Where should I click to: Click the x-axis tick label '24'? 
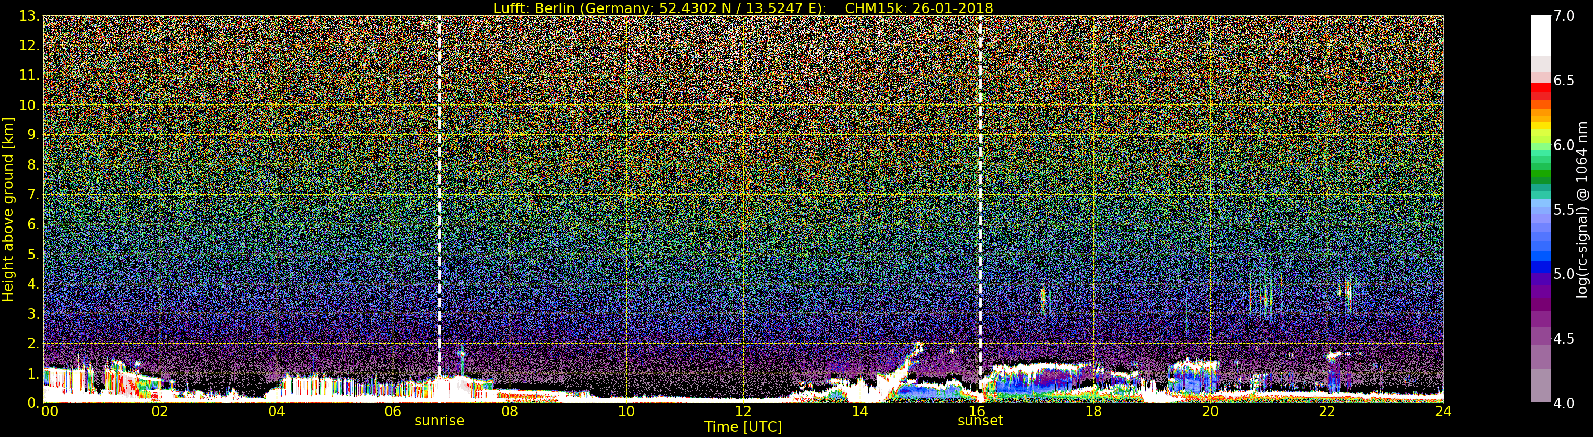(x=1443, y=412)
